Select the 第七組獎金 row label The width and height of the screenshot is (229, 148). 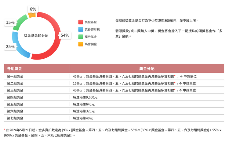point(15,118)
